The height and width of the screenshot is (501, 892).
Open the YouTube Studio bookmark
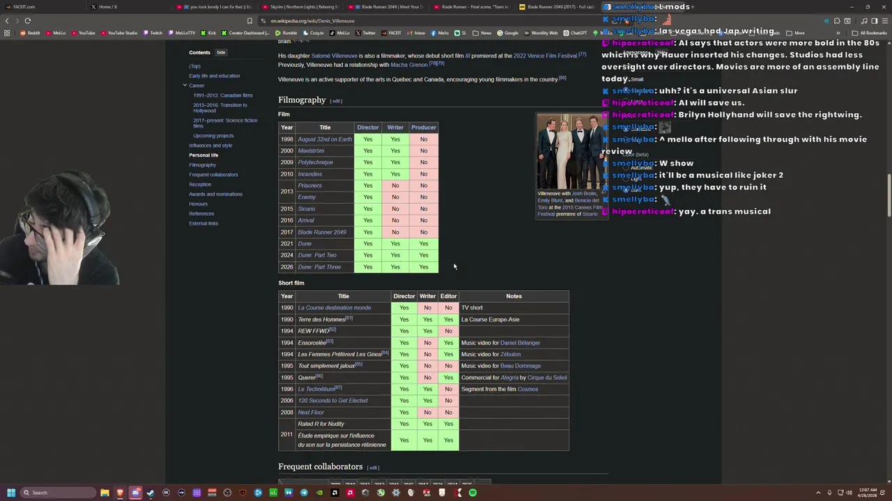click(118, 33)
